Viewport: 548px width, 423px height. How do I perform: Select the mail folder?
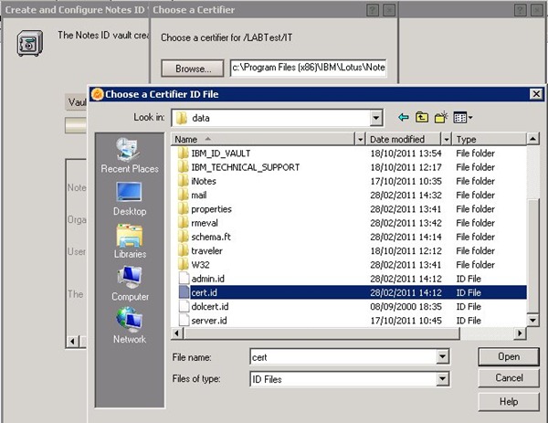(x=198, y=196)
